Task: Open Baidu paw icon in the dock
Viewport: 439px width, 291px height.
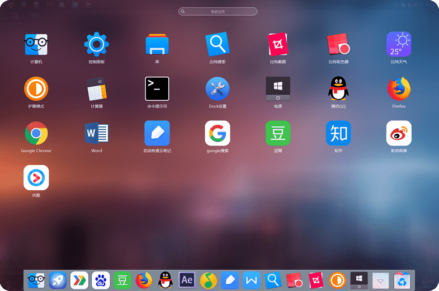Action: (101, 280)
